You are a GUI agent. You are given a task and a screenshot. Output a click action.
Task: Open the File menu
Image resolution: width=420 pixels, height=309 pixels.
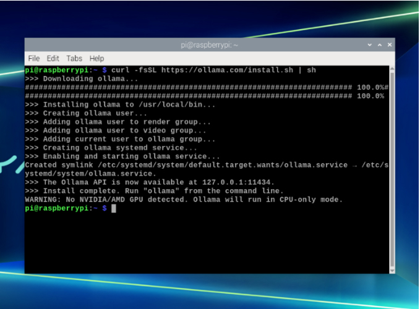(34, 58)
